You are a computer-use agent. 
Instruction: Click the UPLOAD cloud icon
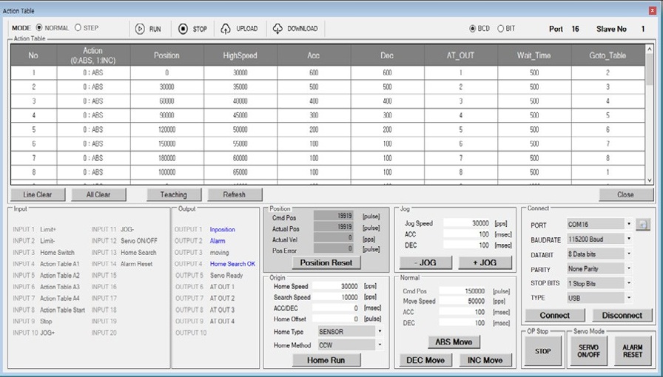[226, 29]
